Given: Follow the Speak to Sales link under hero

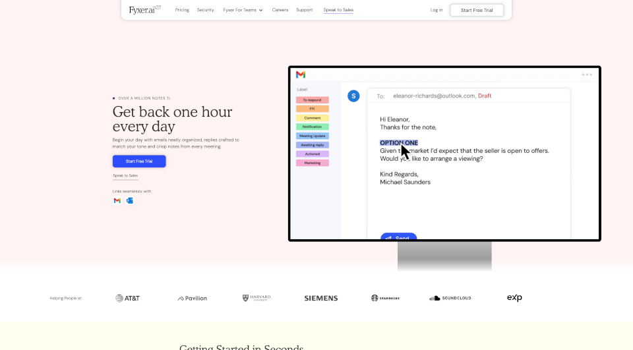Looking at the screenshot, I should pos(125,175).
